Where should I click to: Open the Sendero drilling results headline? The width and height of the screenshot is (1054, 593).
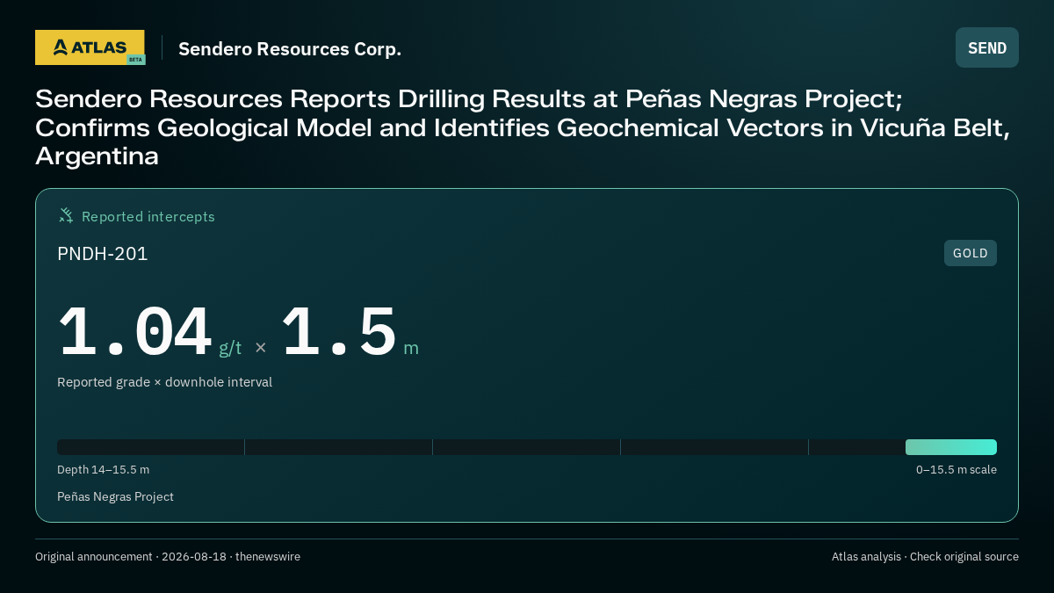click(523, 127)
